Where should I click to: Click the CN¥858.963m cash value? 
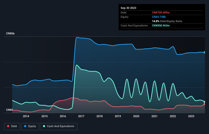coord(161,25)
